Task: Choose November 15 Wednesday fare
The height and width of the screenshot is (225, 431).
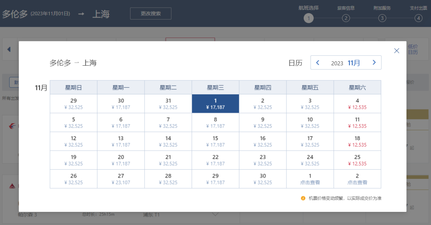Action: [x=215, y=141]
